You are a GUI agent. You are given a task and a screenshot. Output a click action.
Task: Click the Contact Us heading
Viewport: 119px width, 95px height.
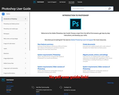(68, 87)
